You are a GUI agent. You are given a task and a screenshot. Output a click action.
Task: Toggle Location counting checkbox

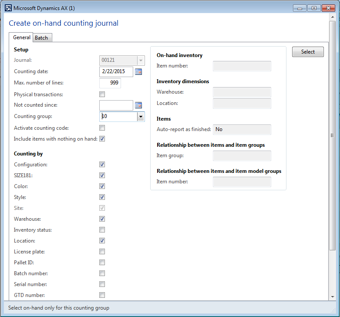(102, 240)
